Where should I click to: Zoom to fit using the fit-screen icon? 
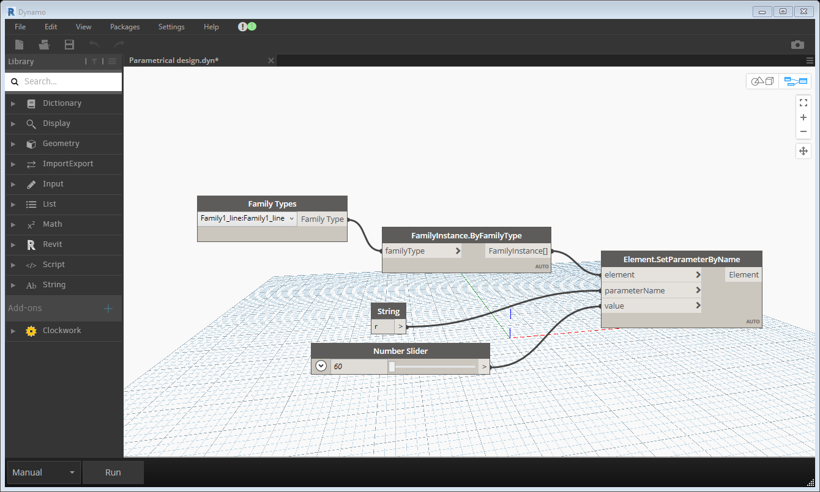[803, 103]
